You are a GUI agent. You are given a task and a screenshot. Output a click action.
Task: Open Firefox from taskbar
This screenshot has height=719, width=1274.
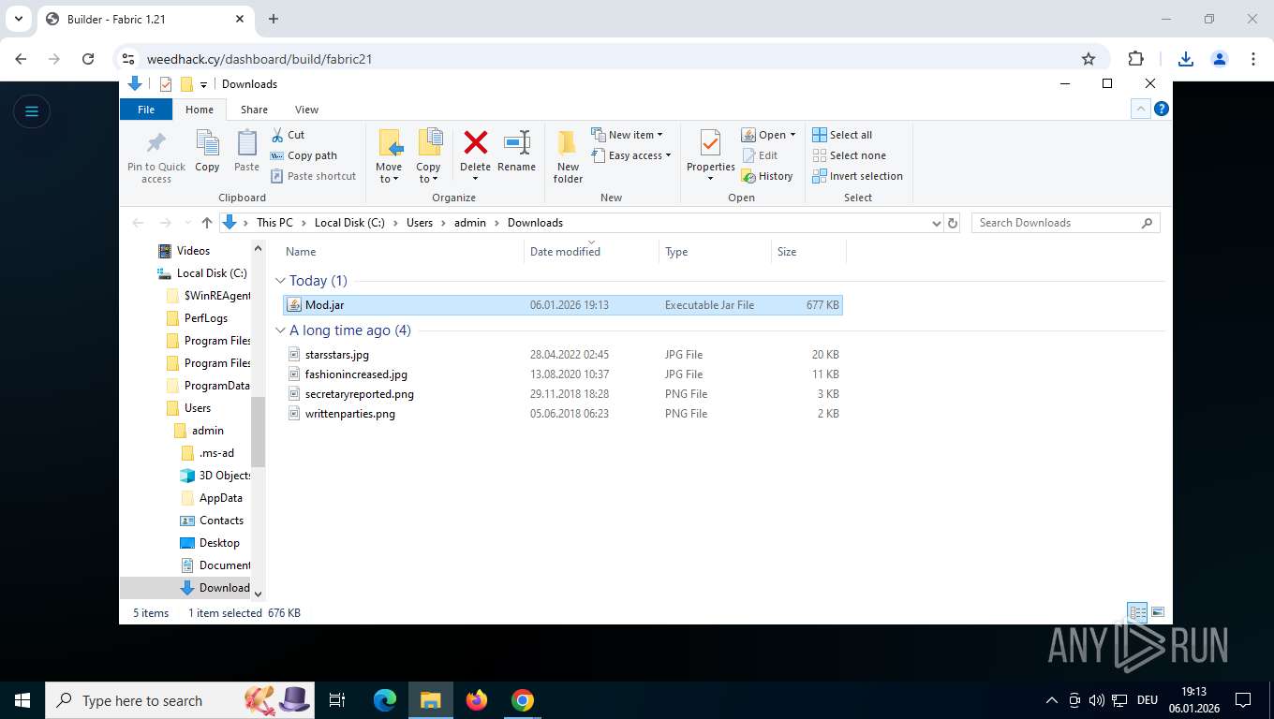click(x=477, y=700)
